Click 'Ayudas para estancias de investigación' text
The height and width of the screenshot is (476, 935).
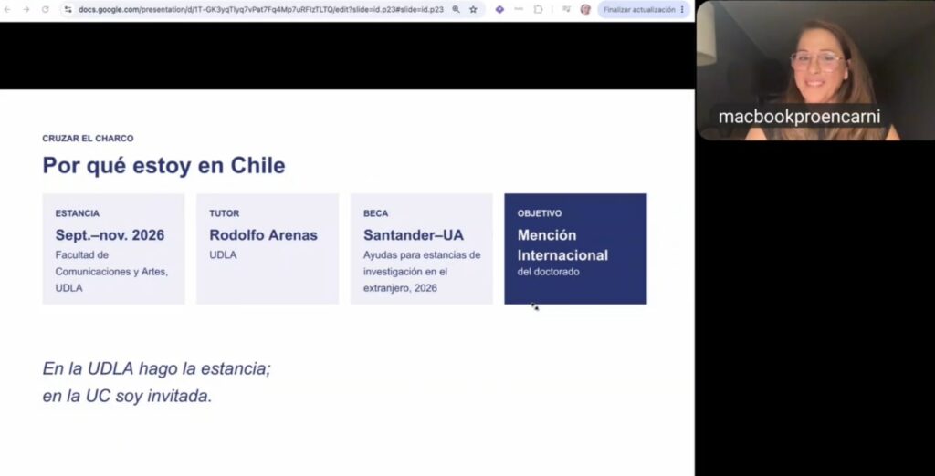point(422,264)
